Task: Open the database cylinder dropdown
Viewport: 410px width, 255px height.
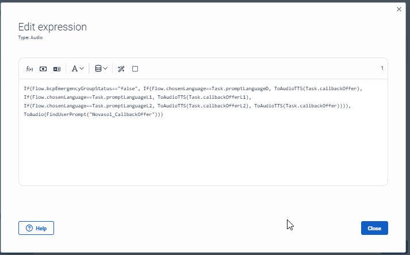Action: 101,69
